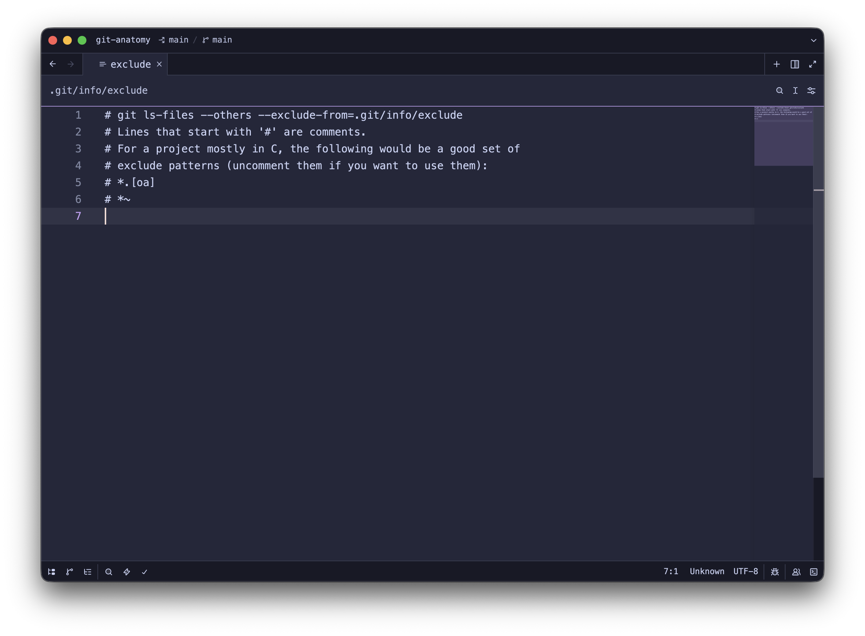Click the lightning bolt code actions icon
The image size is (865, 636).
[x=127, y=572]
